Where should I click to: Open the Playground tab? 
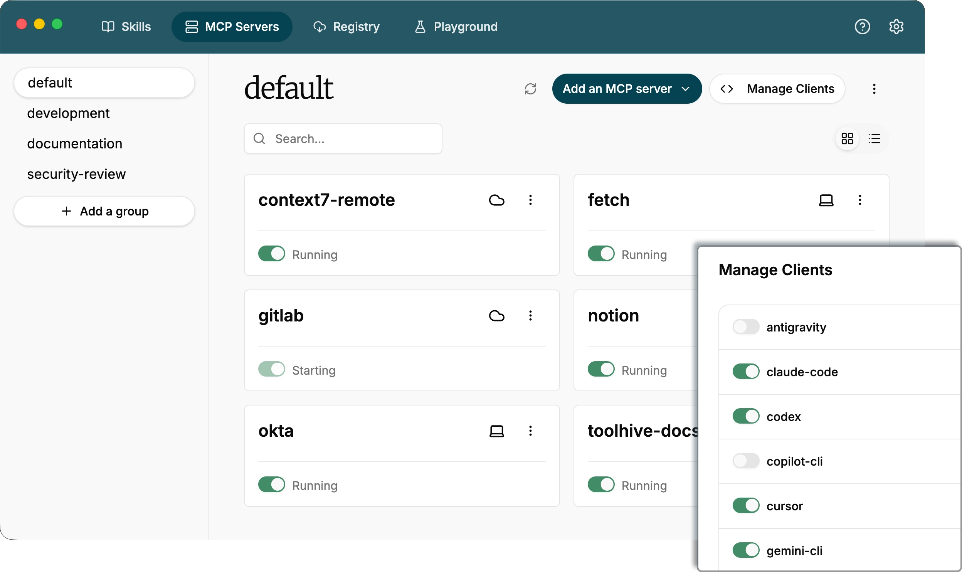(456, 27)
